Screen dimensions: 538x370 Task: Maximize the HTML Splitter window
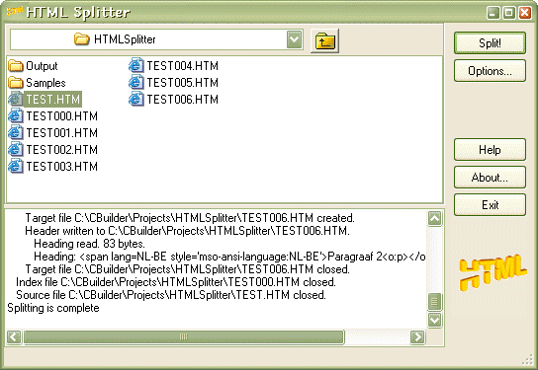[x=509, y=13]
